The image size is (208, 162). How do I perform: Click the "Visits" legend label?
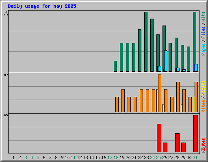(204, 88)
